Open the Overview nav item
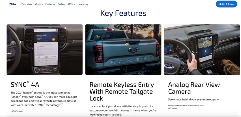241x117 pixels. (x=27, y=4)
